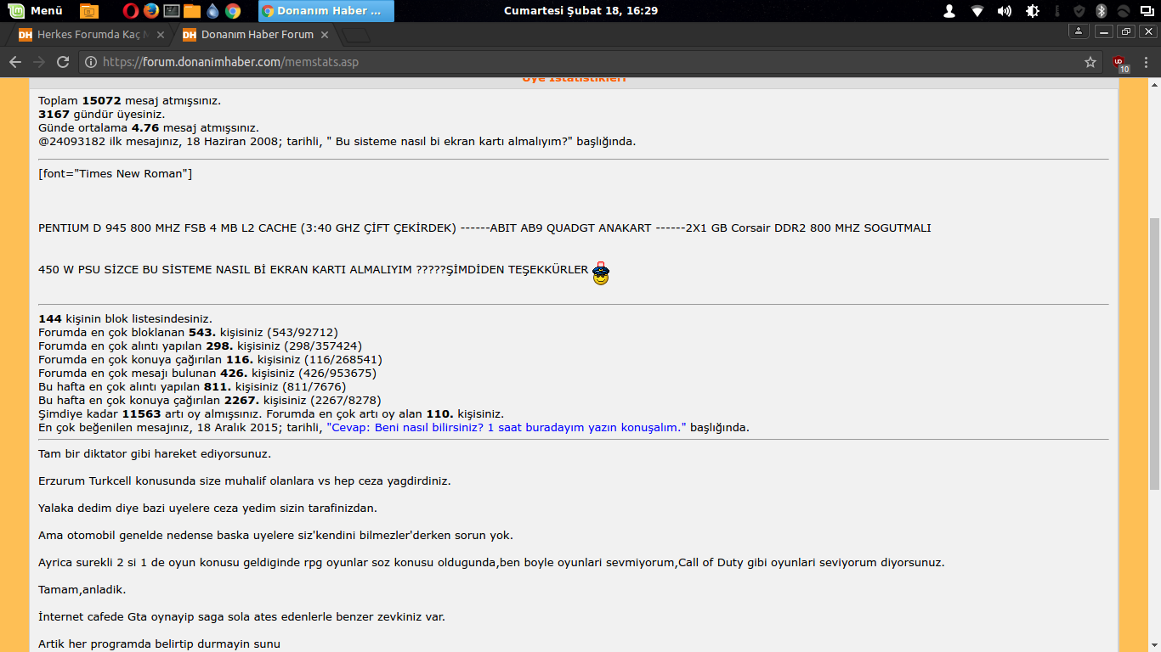View site information icon in address bar

click(91, 62)
